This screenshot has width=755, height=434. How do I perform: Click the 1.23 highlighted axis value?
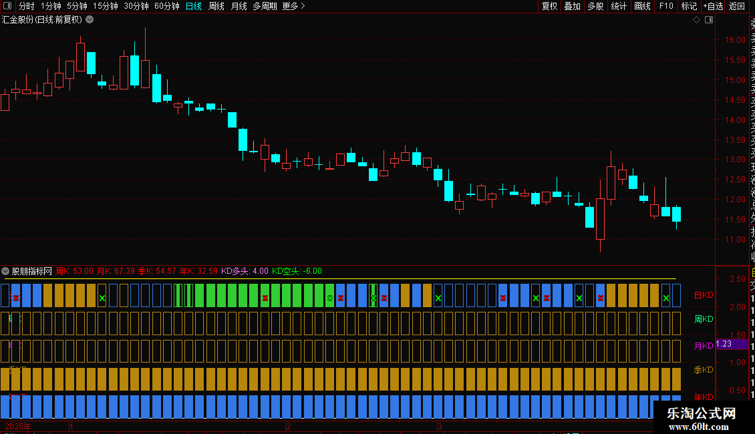(732, 344)
